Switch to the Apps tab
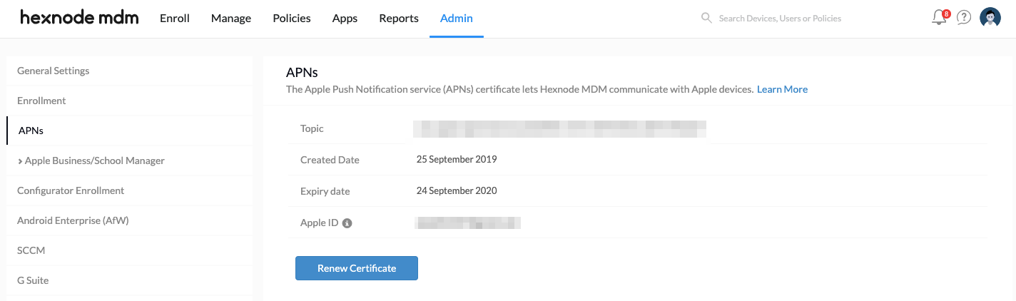The image size is (1016, 301). pyautogui.click(x=345, y=19)
